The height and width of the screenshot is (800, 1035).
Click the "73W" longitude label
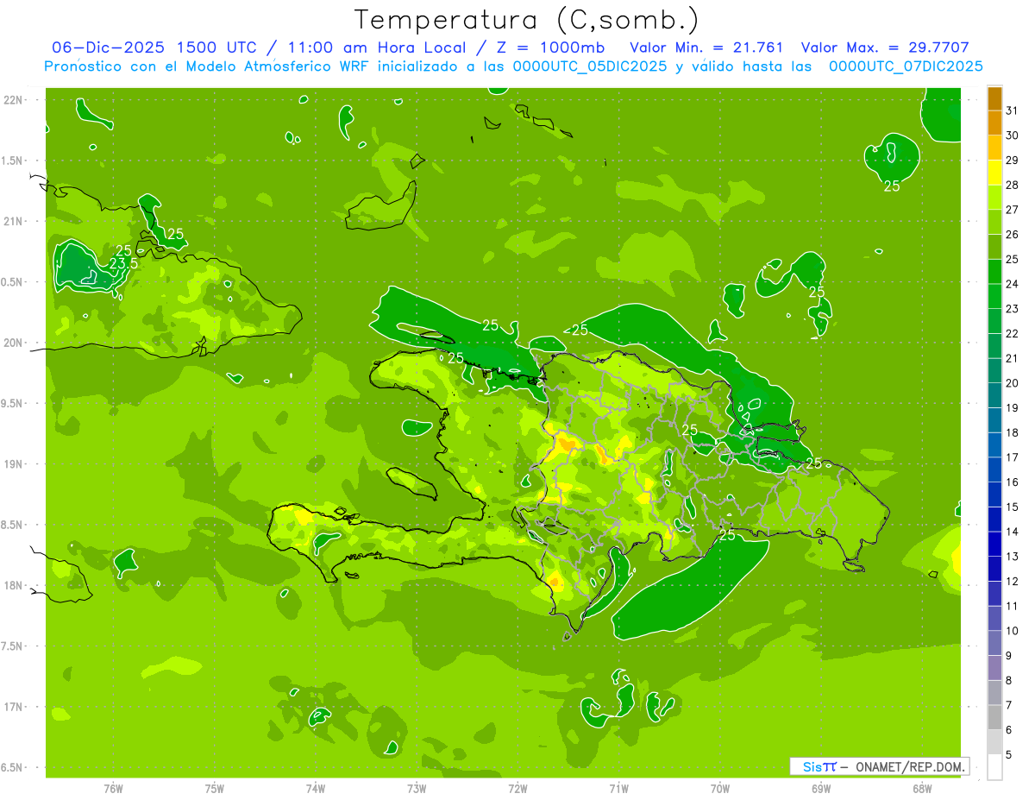point(417,788)
